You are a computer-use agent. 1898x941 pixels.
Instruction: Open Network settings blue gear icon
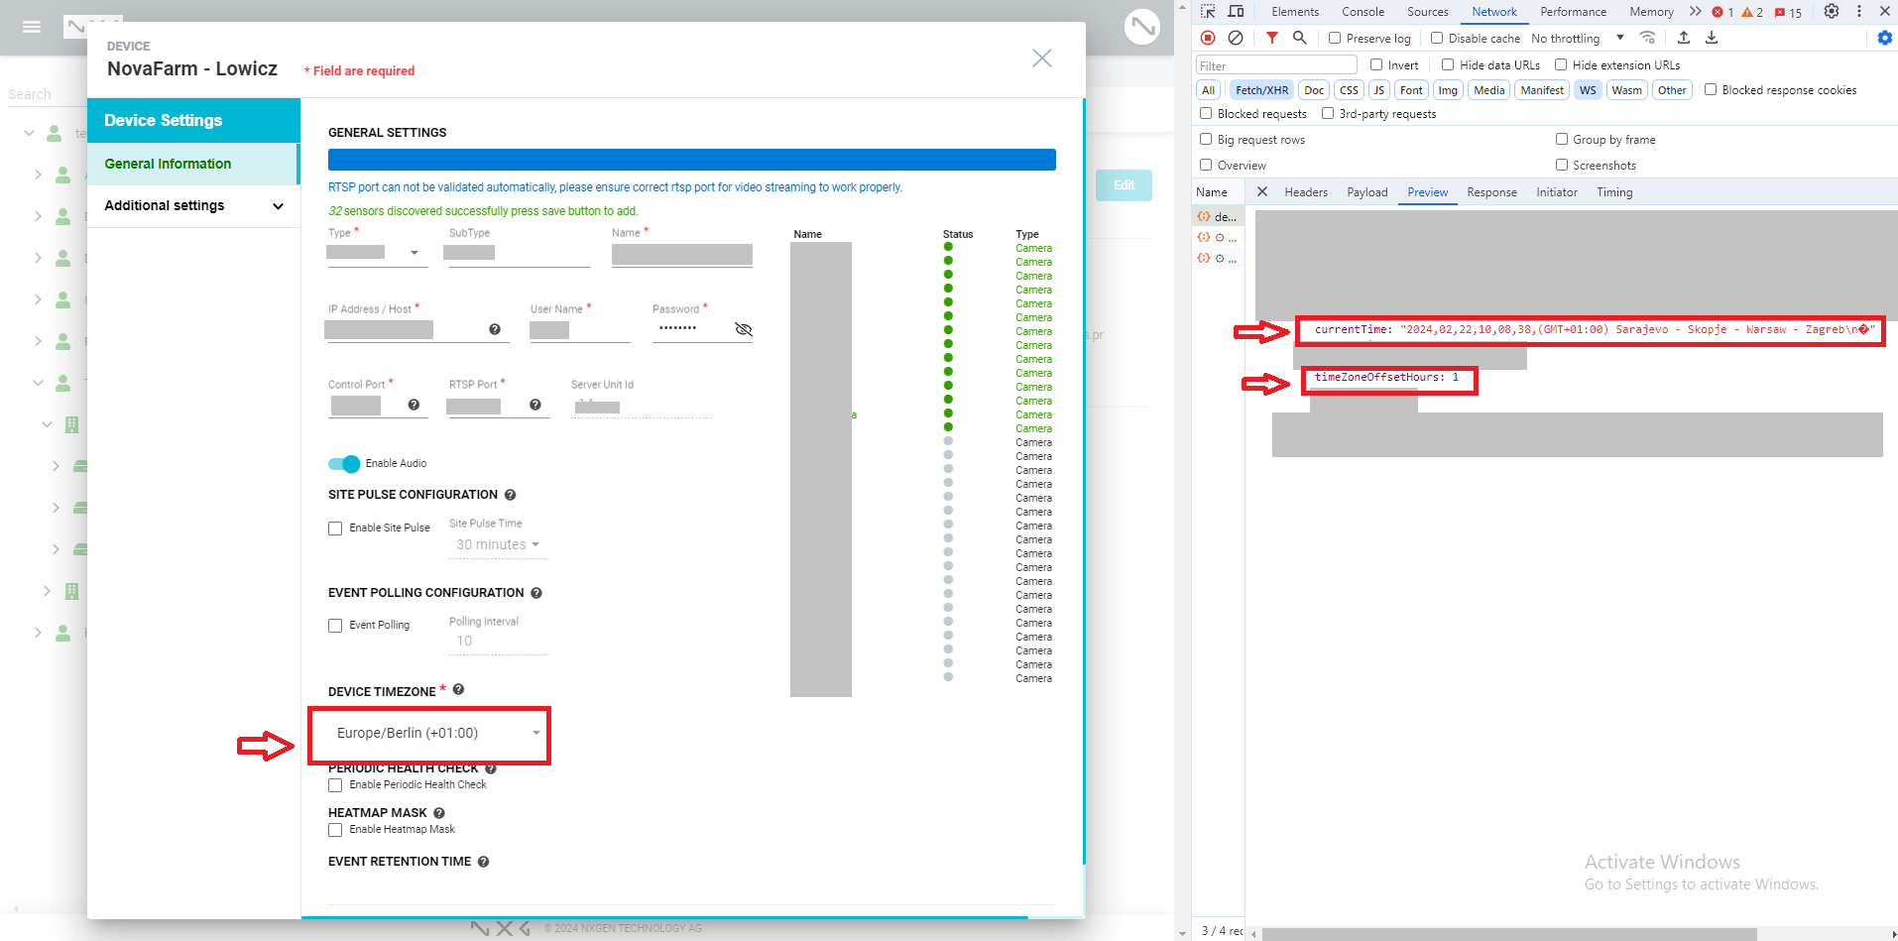[1885, 38]
